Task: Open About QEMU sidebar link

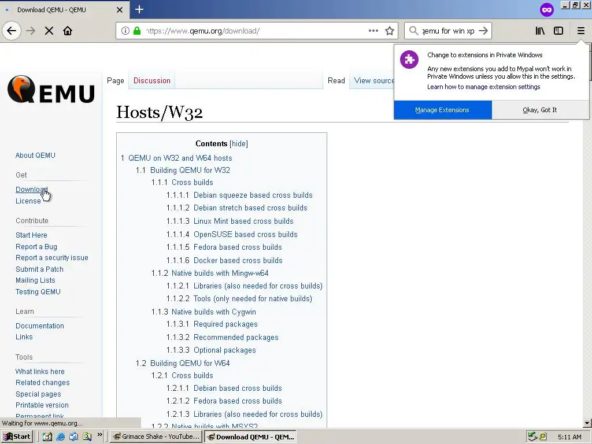Action: pyautogui.click(x=35, y=155)
